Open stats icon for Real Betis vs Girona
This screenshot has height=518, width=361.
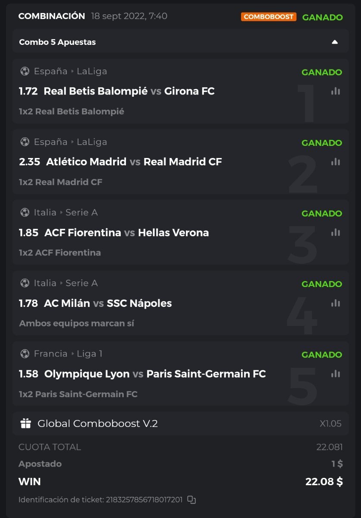[x=336, y=91]
